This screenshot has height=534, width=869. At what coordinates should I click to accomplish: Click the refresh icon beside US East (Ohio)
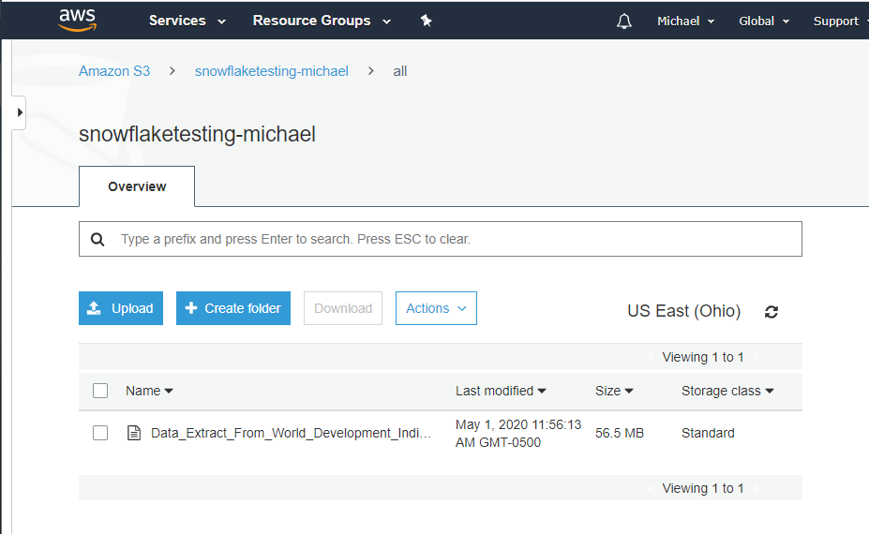pos(772,312)
